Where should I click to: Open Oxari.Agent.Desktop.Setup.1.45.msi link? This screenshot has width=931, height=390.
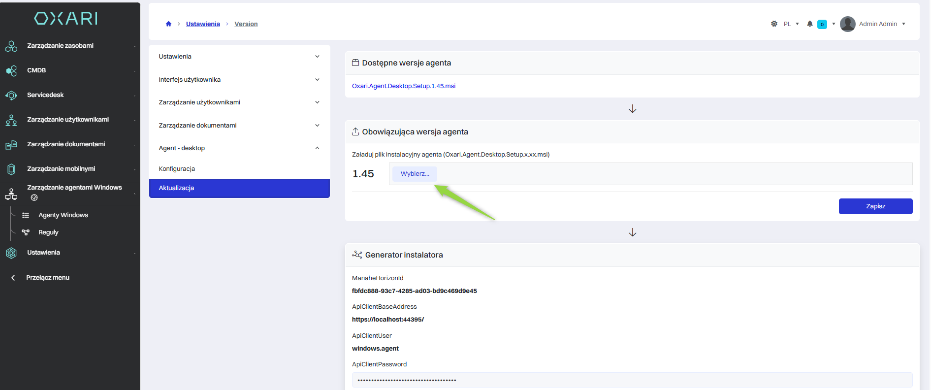click(404, 86)
